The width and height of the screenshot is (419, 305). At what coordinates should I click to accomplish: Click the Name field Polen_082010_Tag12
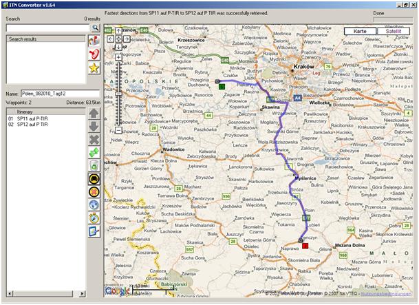coord(60,94)
